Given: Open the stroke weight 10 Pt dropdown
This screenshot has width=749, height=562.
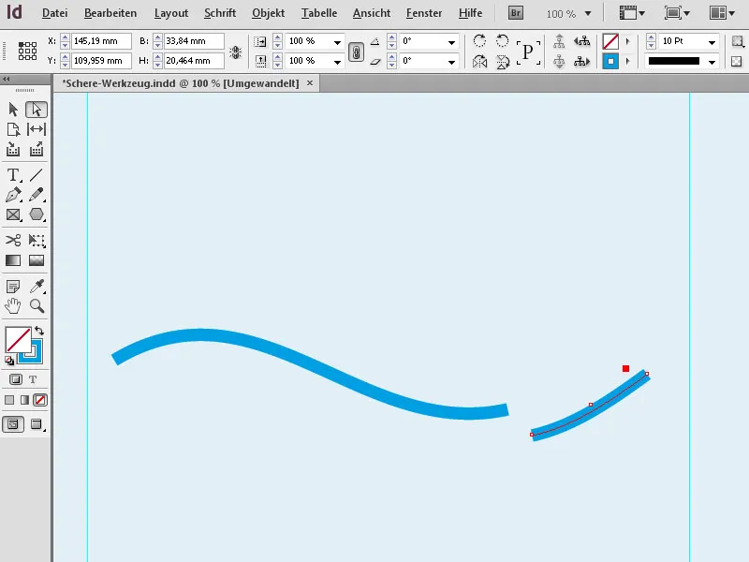Looking at the screenshot, I should point(712,42).
